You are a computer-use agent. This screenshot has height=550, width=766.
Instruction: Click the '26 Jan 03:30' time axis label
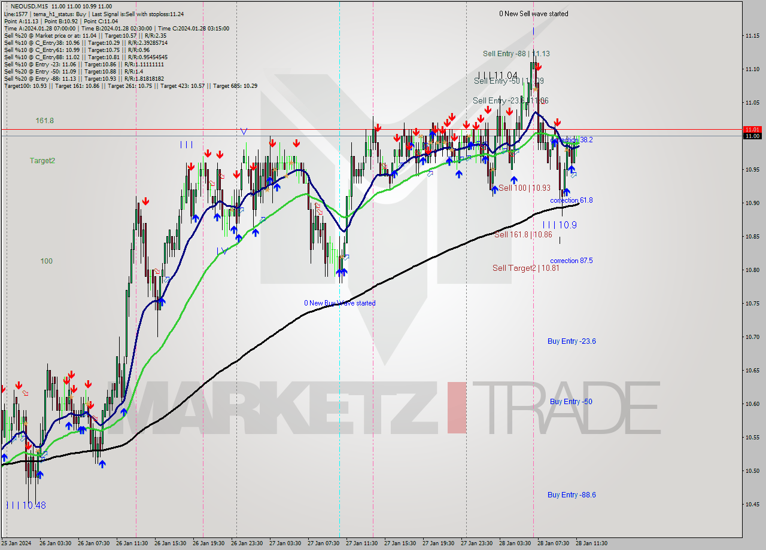[56, 543]
